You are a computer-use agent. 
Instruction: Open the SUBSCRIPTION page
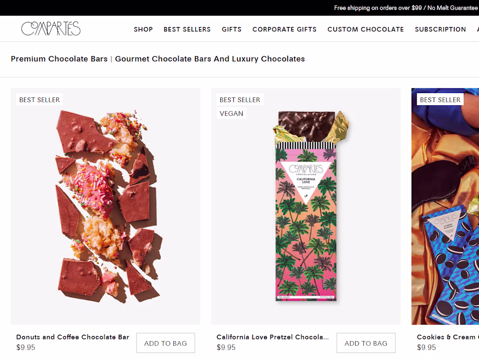pos(440,29)
